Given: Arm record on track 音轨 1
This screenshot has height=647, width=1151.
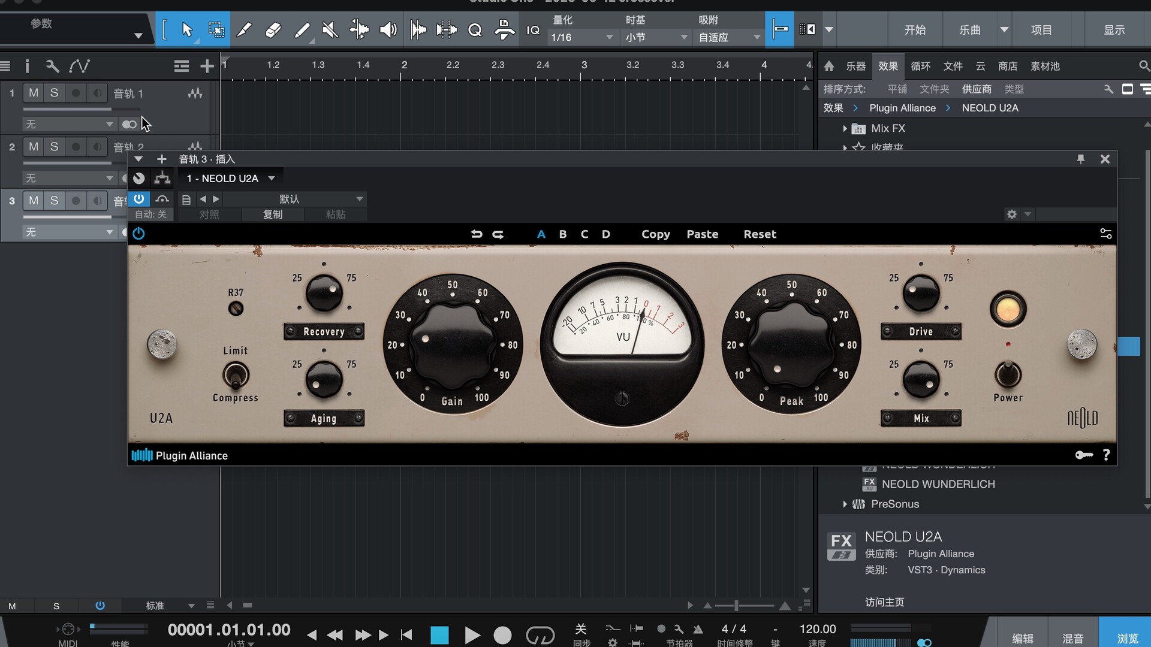Looking at the screenshot, I should click(x=76, y=93).
